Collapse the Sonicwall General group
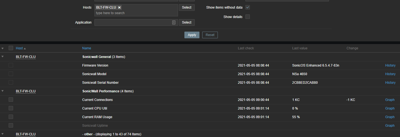 (x=3, y=57)
